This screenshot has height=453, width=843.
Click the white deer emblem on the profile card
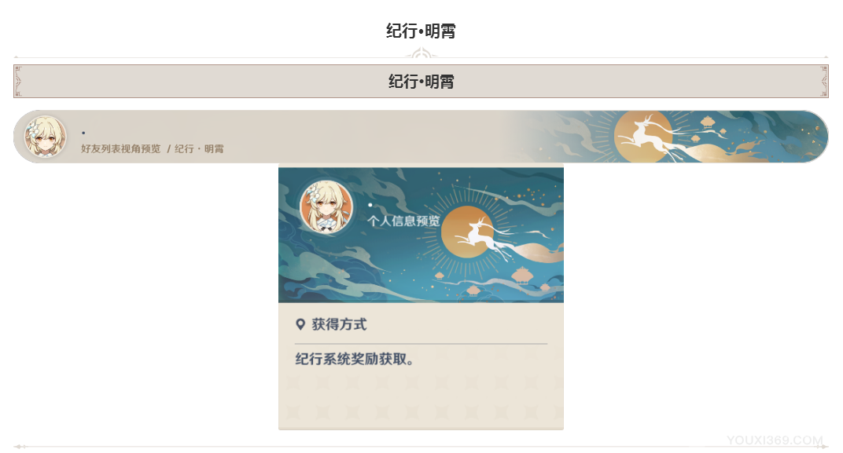click(x=488, y=239)
